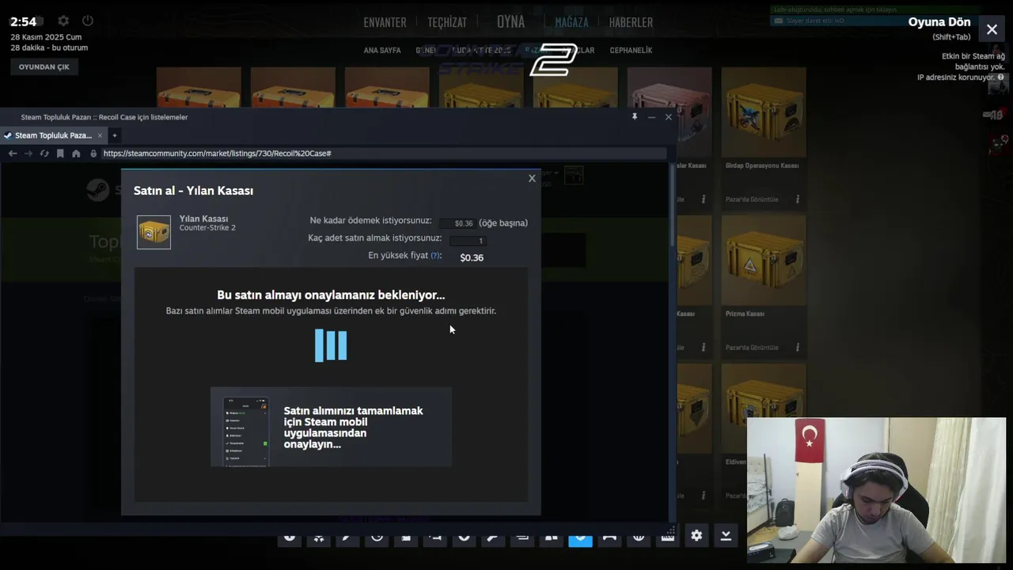Open the OYNA menu
1013x570 pixels.
pos(510,22)
